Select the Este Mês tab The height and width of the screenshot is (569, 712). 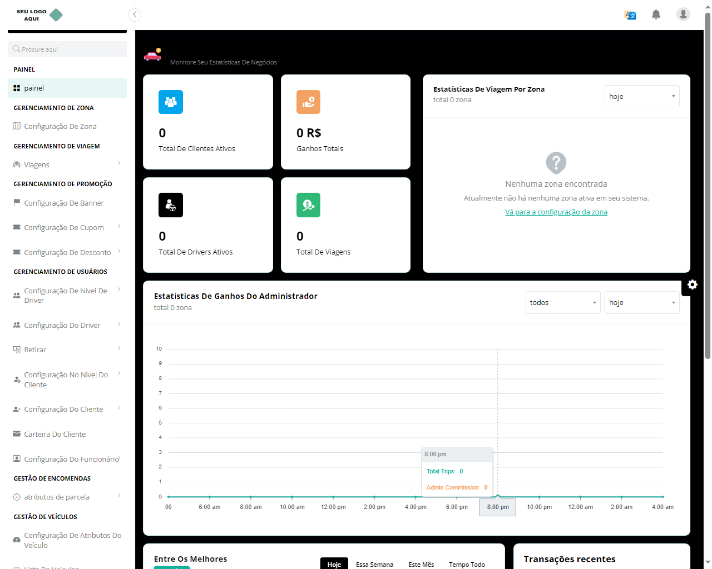pyautogui.click(x=421, y=564)
